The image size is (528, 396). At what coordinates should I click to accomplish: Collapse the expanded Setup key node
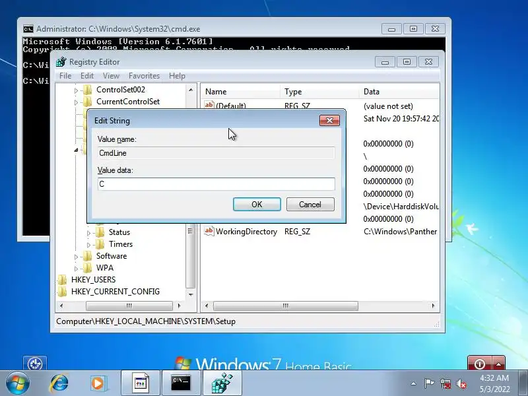pyautogui.click(x=76, y=150)
